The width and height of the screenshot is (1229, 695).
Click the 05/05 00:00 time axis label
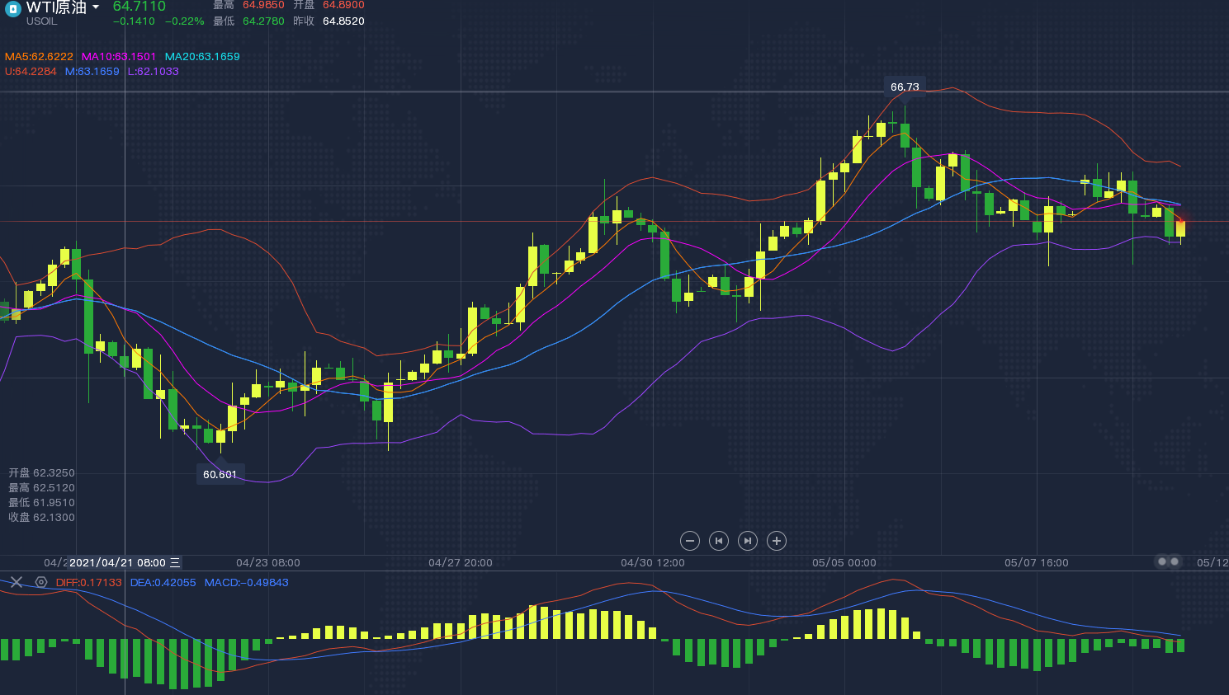click(x=844, y=562)
